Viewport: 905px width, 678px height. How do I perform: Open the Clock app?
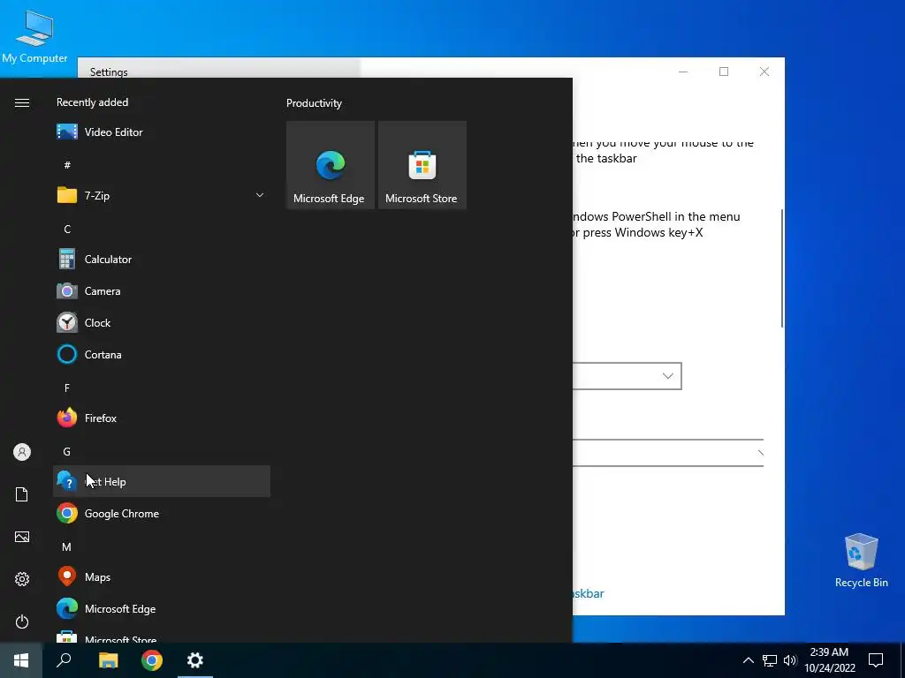tap(162, 323)
